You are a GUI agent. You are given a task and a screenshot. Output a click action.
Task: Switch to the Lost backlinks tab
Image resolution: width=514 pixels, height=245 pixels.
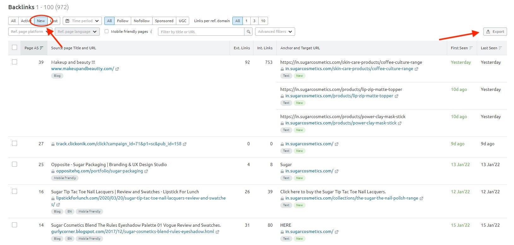tap(54, 21)
